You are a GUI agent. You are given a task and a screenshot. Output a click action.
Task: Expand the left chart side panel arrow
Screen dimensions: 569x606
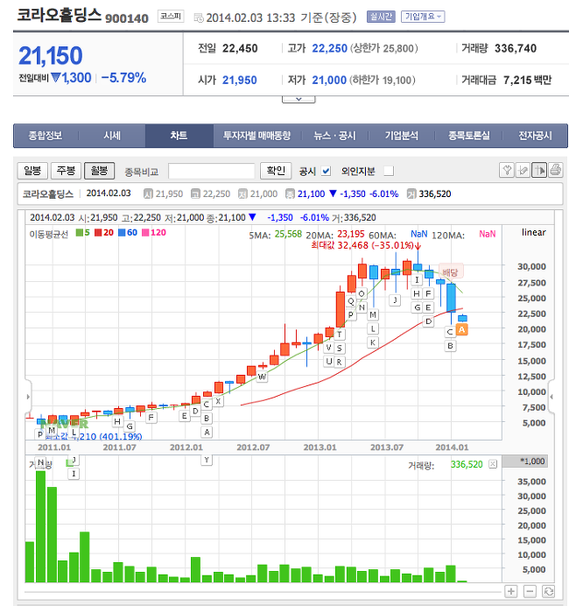point(28,397)
